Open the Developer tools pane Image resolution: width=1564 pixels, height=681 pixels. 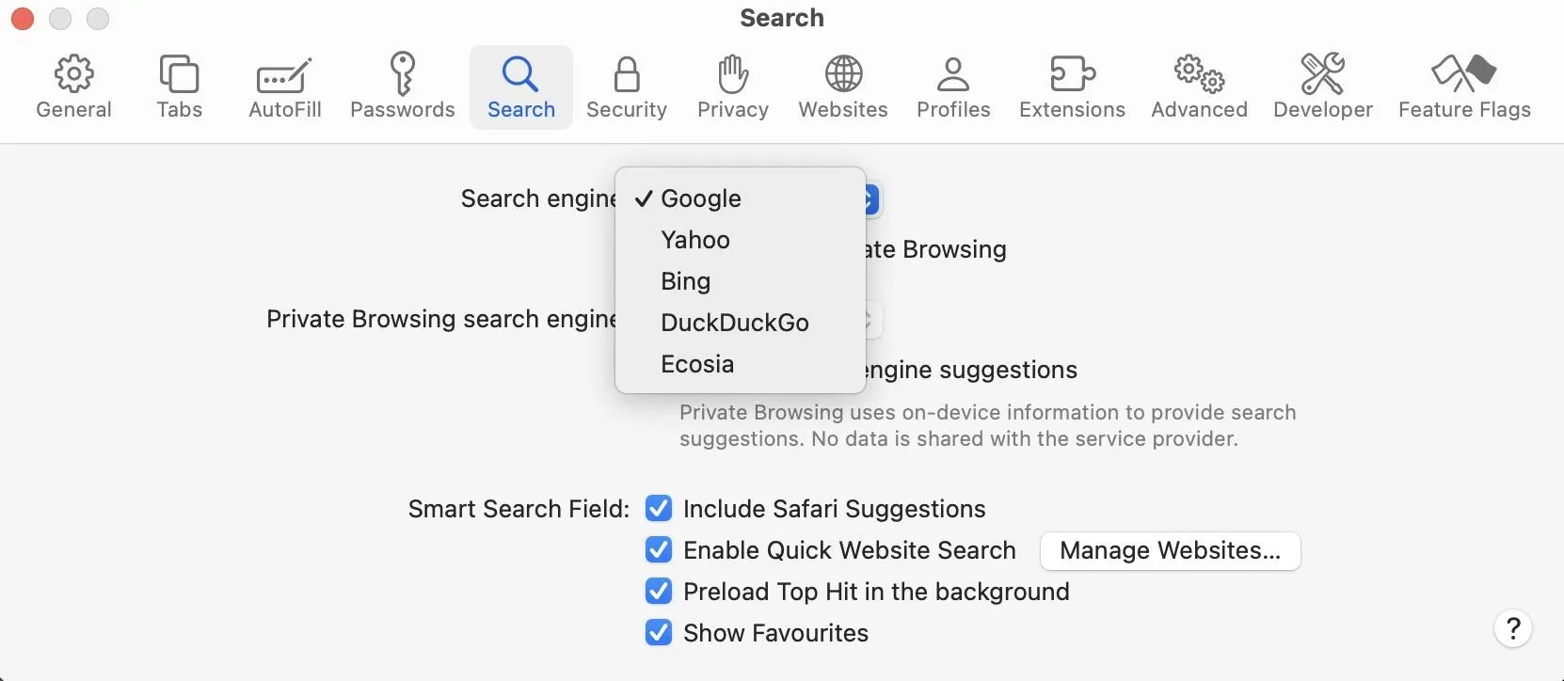1323,87
